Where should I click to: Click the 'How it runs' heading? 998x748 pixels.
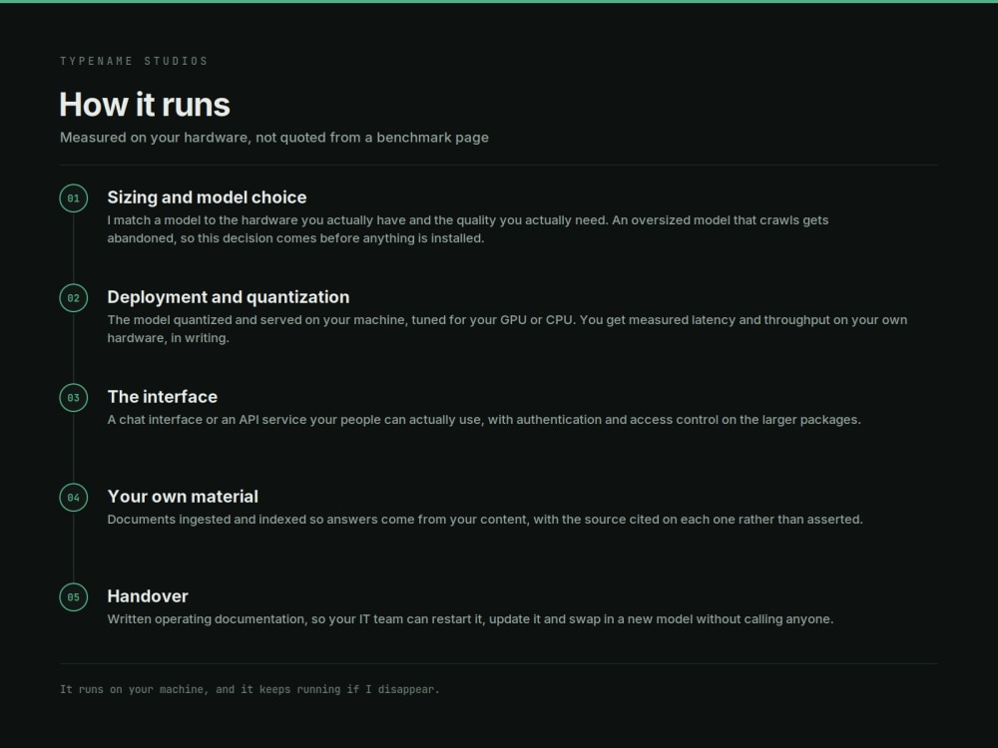(145, 105)
